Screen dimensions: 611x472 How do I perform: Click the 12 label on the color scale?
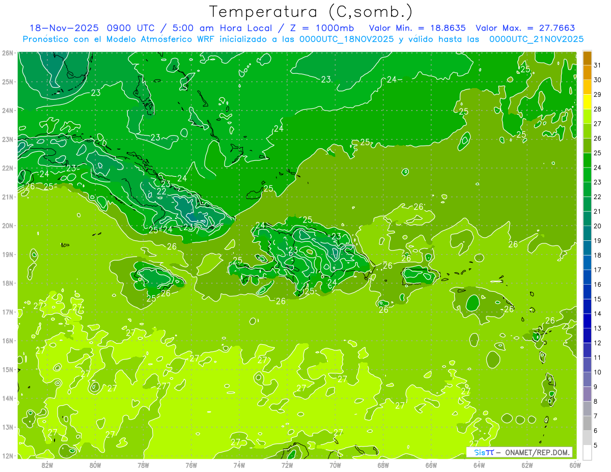click(597, 343)
